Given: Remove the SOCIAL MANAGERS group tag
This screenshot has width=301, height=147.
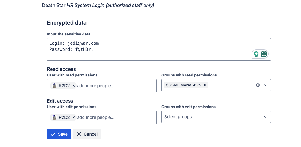Looking at the screenshot, I should pos(205,85).
